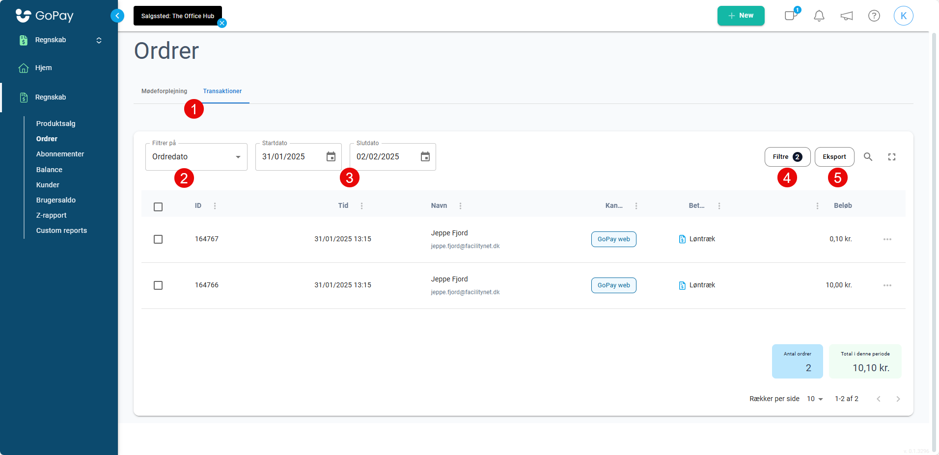Click the Startdato calendar icon

331,156
